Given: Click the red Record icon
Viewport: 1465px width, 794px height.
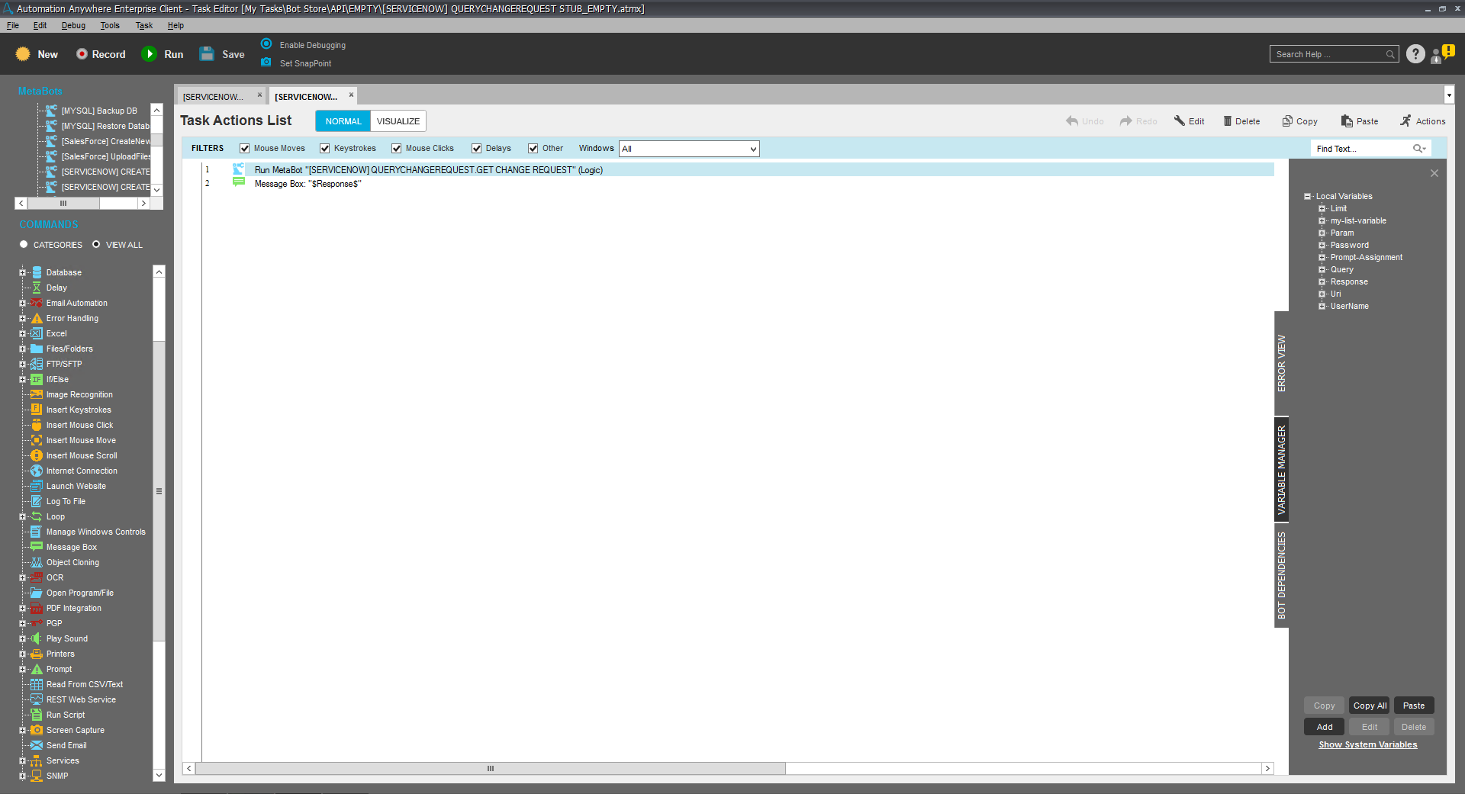Looking at the screenshot, I should coord(82,54).
